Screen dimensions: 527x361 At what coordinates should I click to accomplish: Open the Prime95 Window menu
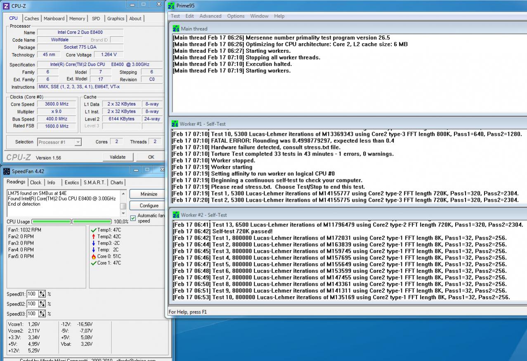pyautogui.click(x=259, y=16)
